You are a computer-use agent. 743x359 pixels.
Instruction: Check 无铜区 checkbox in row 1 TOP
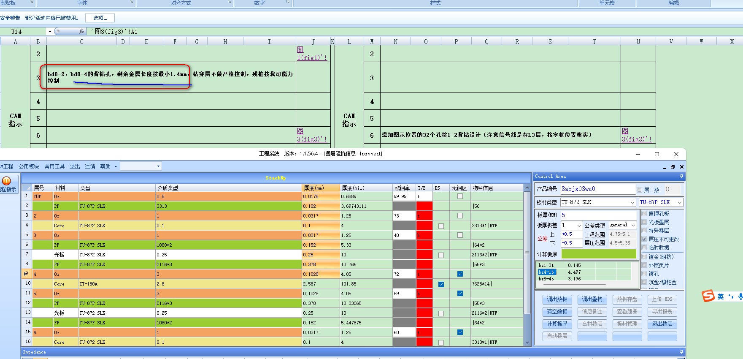[460, 196]
